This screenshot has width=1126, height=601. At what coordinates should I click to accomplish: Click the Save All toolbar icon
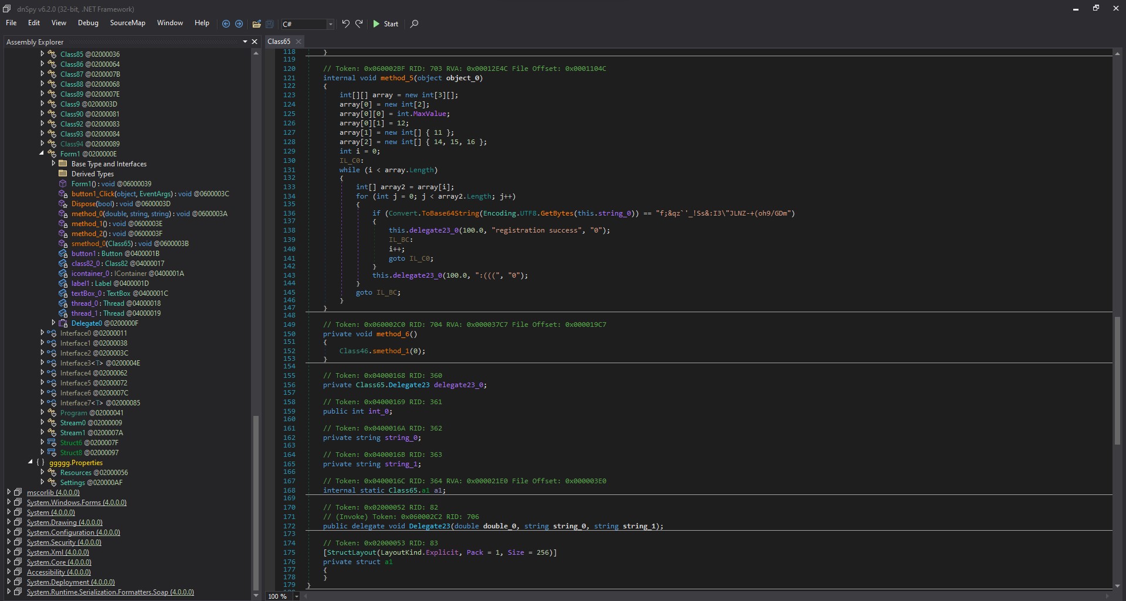270,24
